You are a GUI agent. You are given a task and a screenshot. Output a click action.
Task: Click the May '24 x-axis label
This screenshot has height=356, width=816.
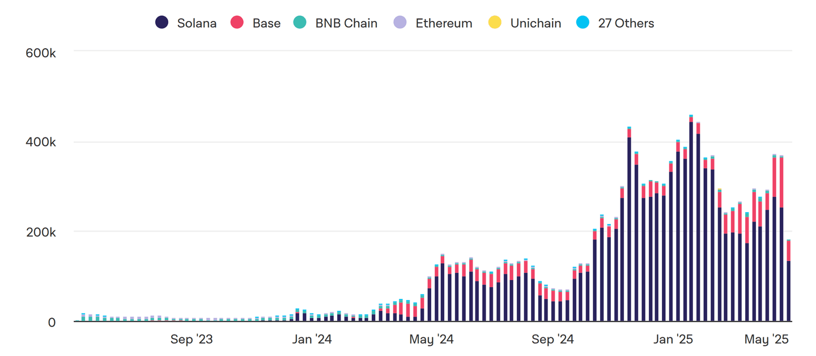click(432, 340)
